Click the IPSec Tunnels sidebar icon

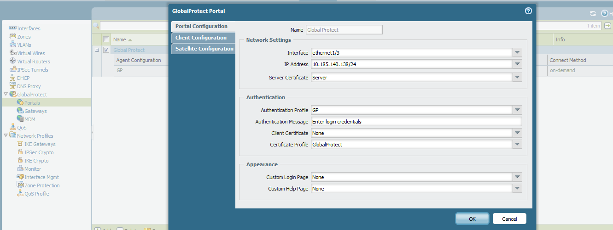(x=13, y=70)
